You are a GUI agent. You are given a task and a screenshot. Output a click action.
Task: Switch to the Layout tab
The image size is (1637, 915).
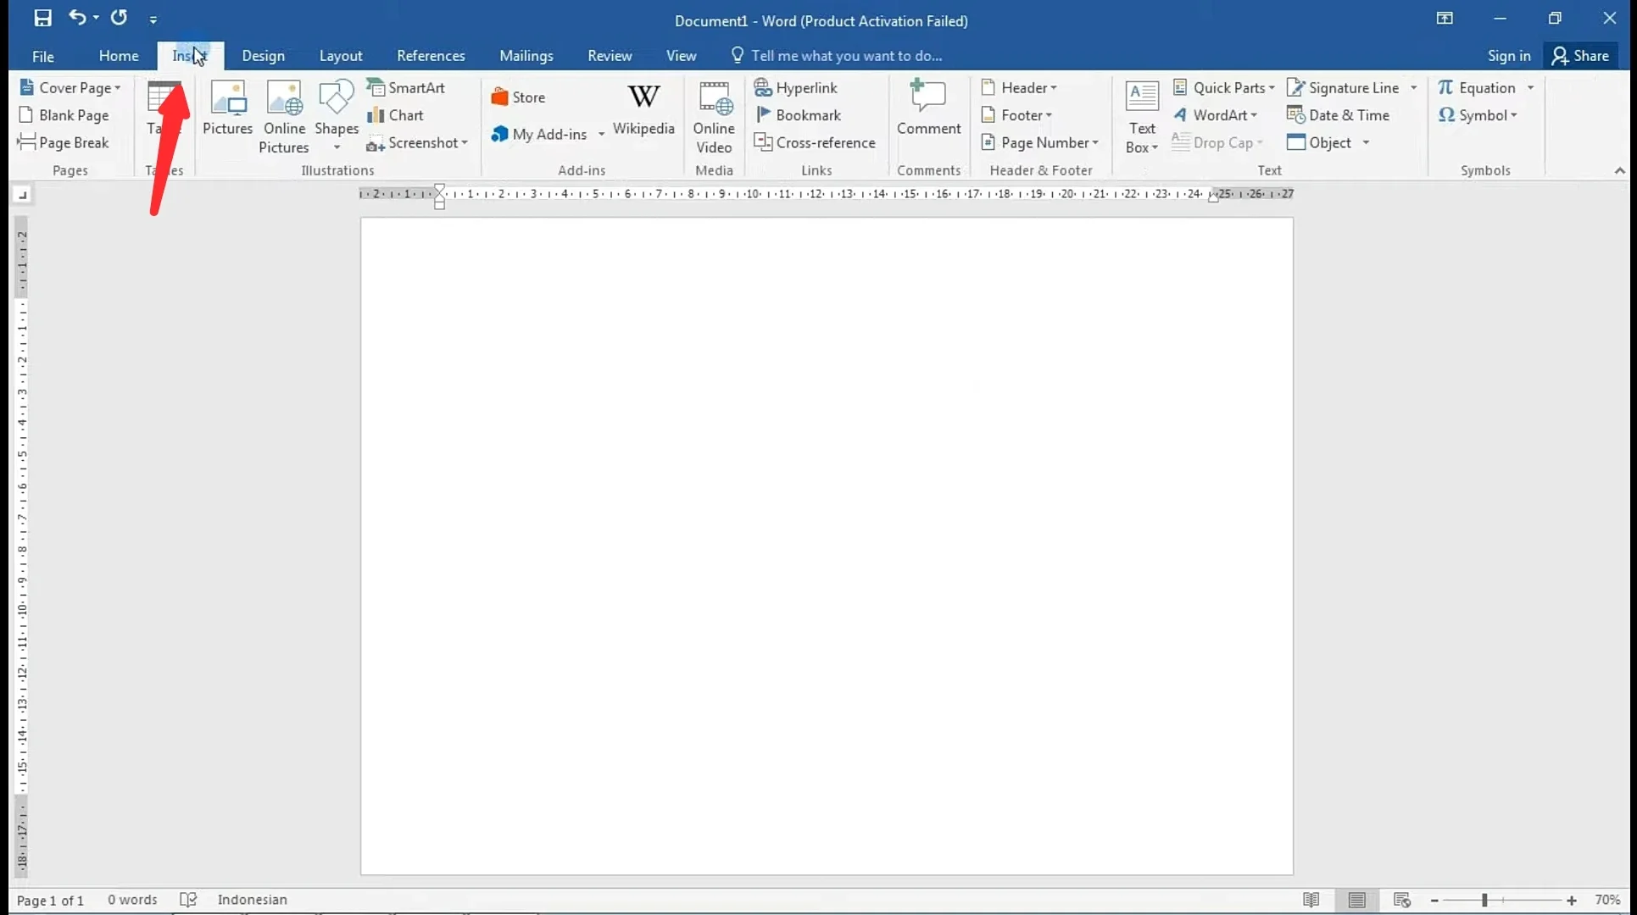(x=341, y=56)
